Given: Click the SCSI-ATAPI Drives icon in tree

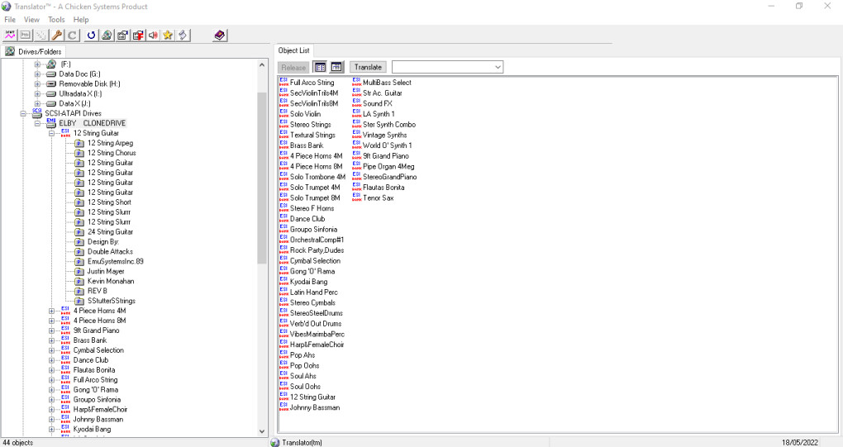Looking at the screenshot, I should 37,113.
